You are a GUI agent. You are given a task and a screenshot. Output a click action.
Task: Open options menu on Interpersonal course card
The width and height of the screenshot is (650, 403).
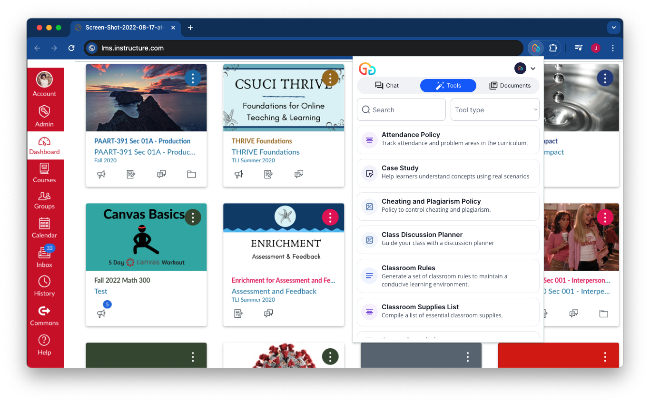[605, 217]
